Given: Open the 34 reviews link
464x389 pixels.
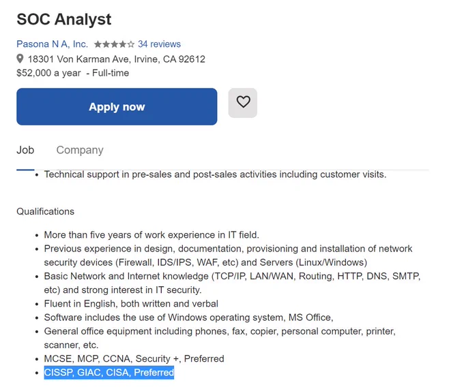Looking at the screenshot, I should pos(159,44).
